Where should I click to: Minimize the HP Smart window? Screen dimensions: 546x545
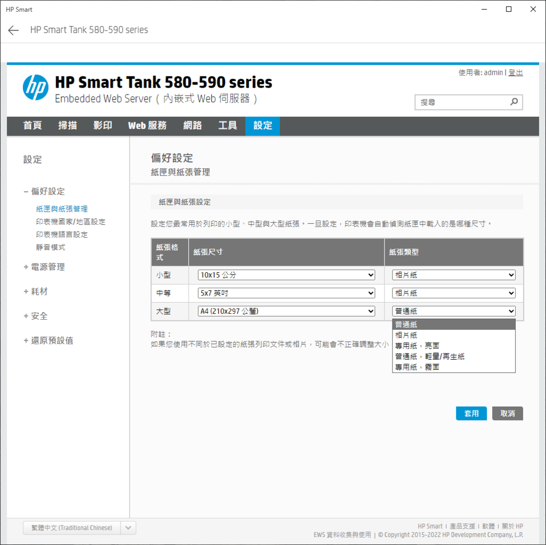[x=484, y=10]
